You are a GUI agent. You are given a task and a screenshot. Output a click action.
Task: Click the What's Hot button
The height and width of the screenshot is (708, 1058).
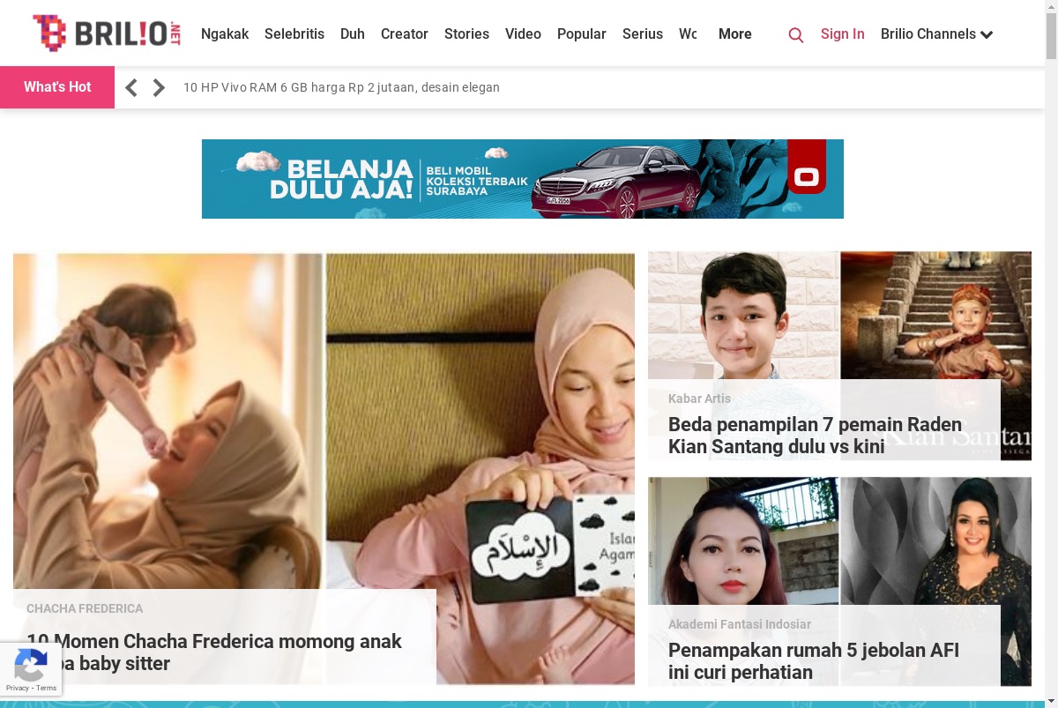[x=57, y=87]
